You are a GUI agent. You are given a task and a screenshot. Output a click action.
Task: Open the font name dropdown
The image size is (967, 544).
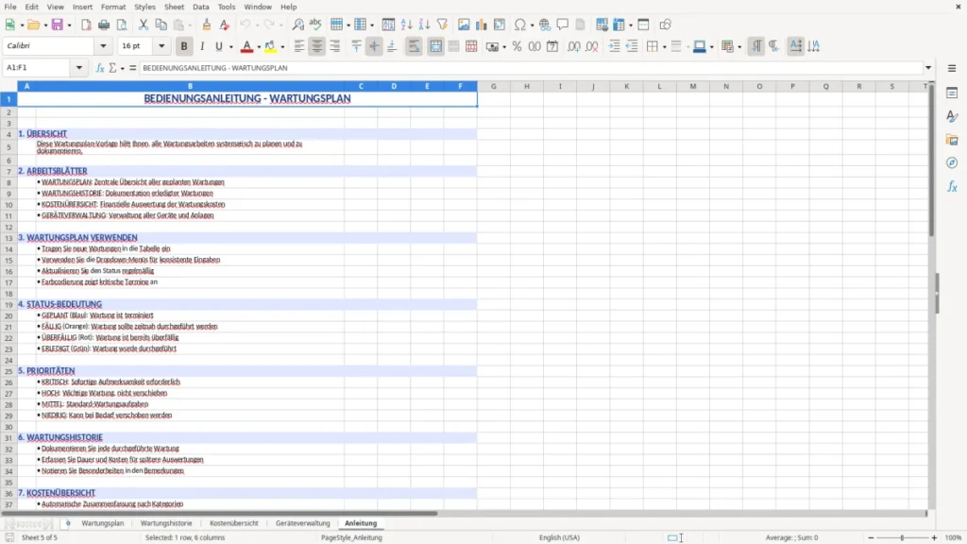pyautogui.click(x=103, y=45)
